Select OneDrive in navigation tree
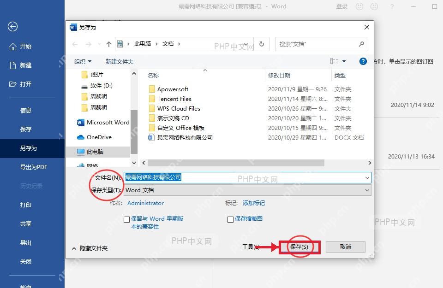443x288 pixels. (x=94, y=137)
